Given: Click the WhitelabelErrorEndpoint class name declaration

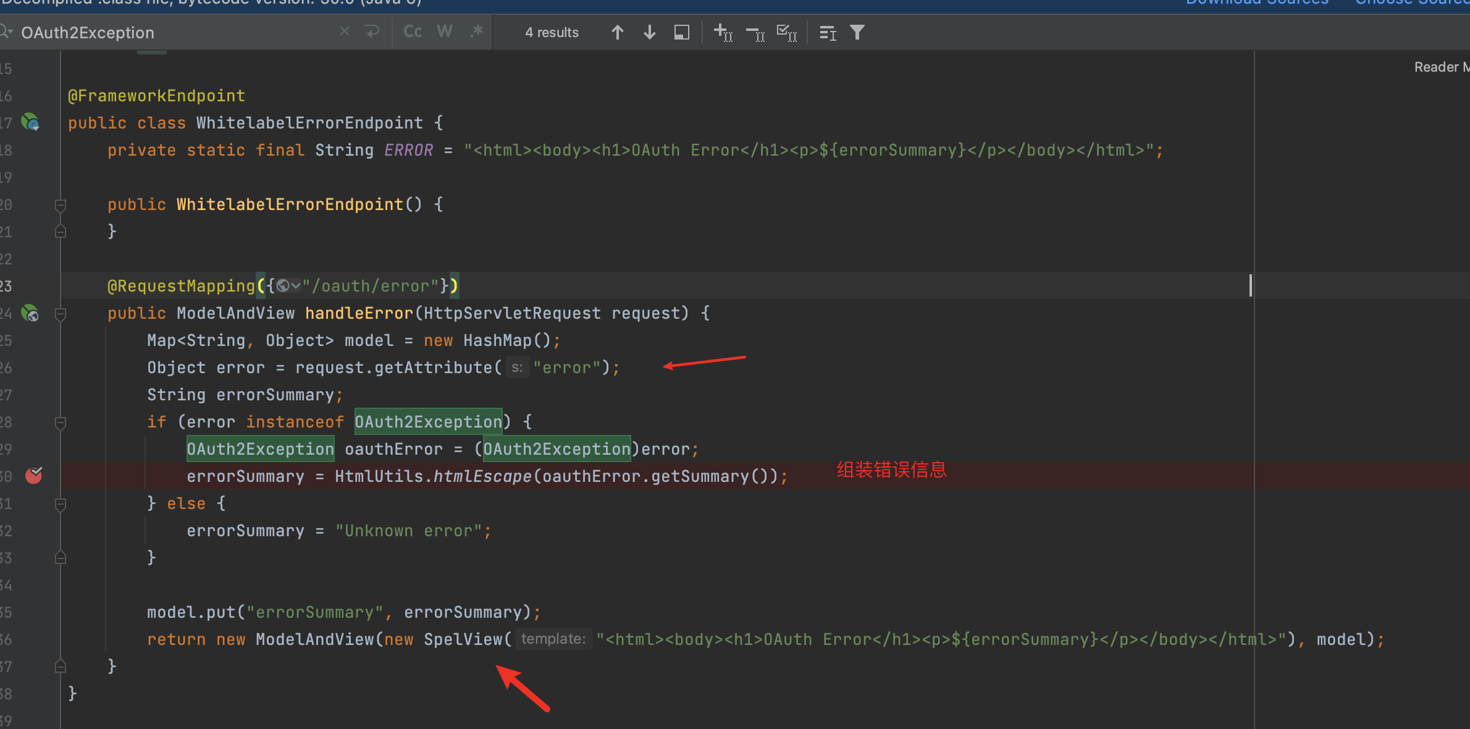Looking at the screenshot, I should point(310,123).
